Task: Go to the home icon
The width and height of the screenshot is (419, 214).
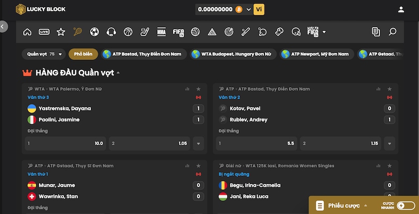Action: [x=27, y=32]
